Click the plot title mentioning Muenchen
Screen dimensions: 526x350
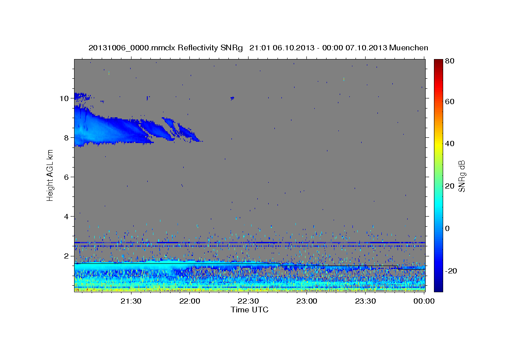[x=258, y=48]
